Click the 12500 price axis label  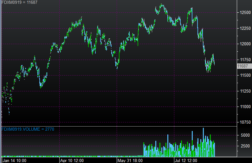click(244, 13)
